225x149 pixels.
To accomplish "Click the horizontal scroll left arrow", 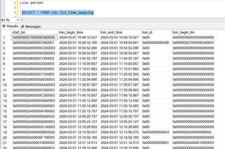I will [22, 20].
